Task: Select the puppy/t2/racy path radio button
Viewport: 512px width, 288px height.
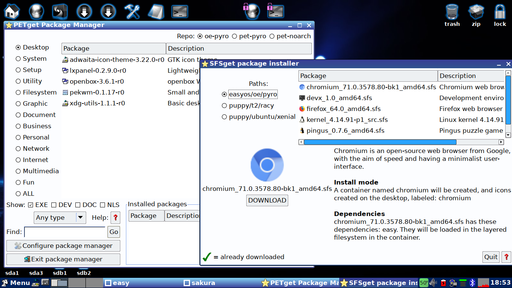Action: 224,106
